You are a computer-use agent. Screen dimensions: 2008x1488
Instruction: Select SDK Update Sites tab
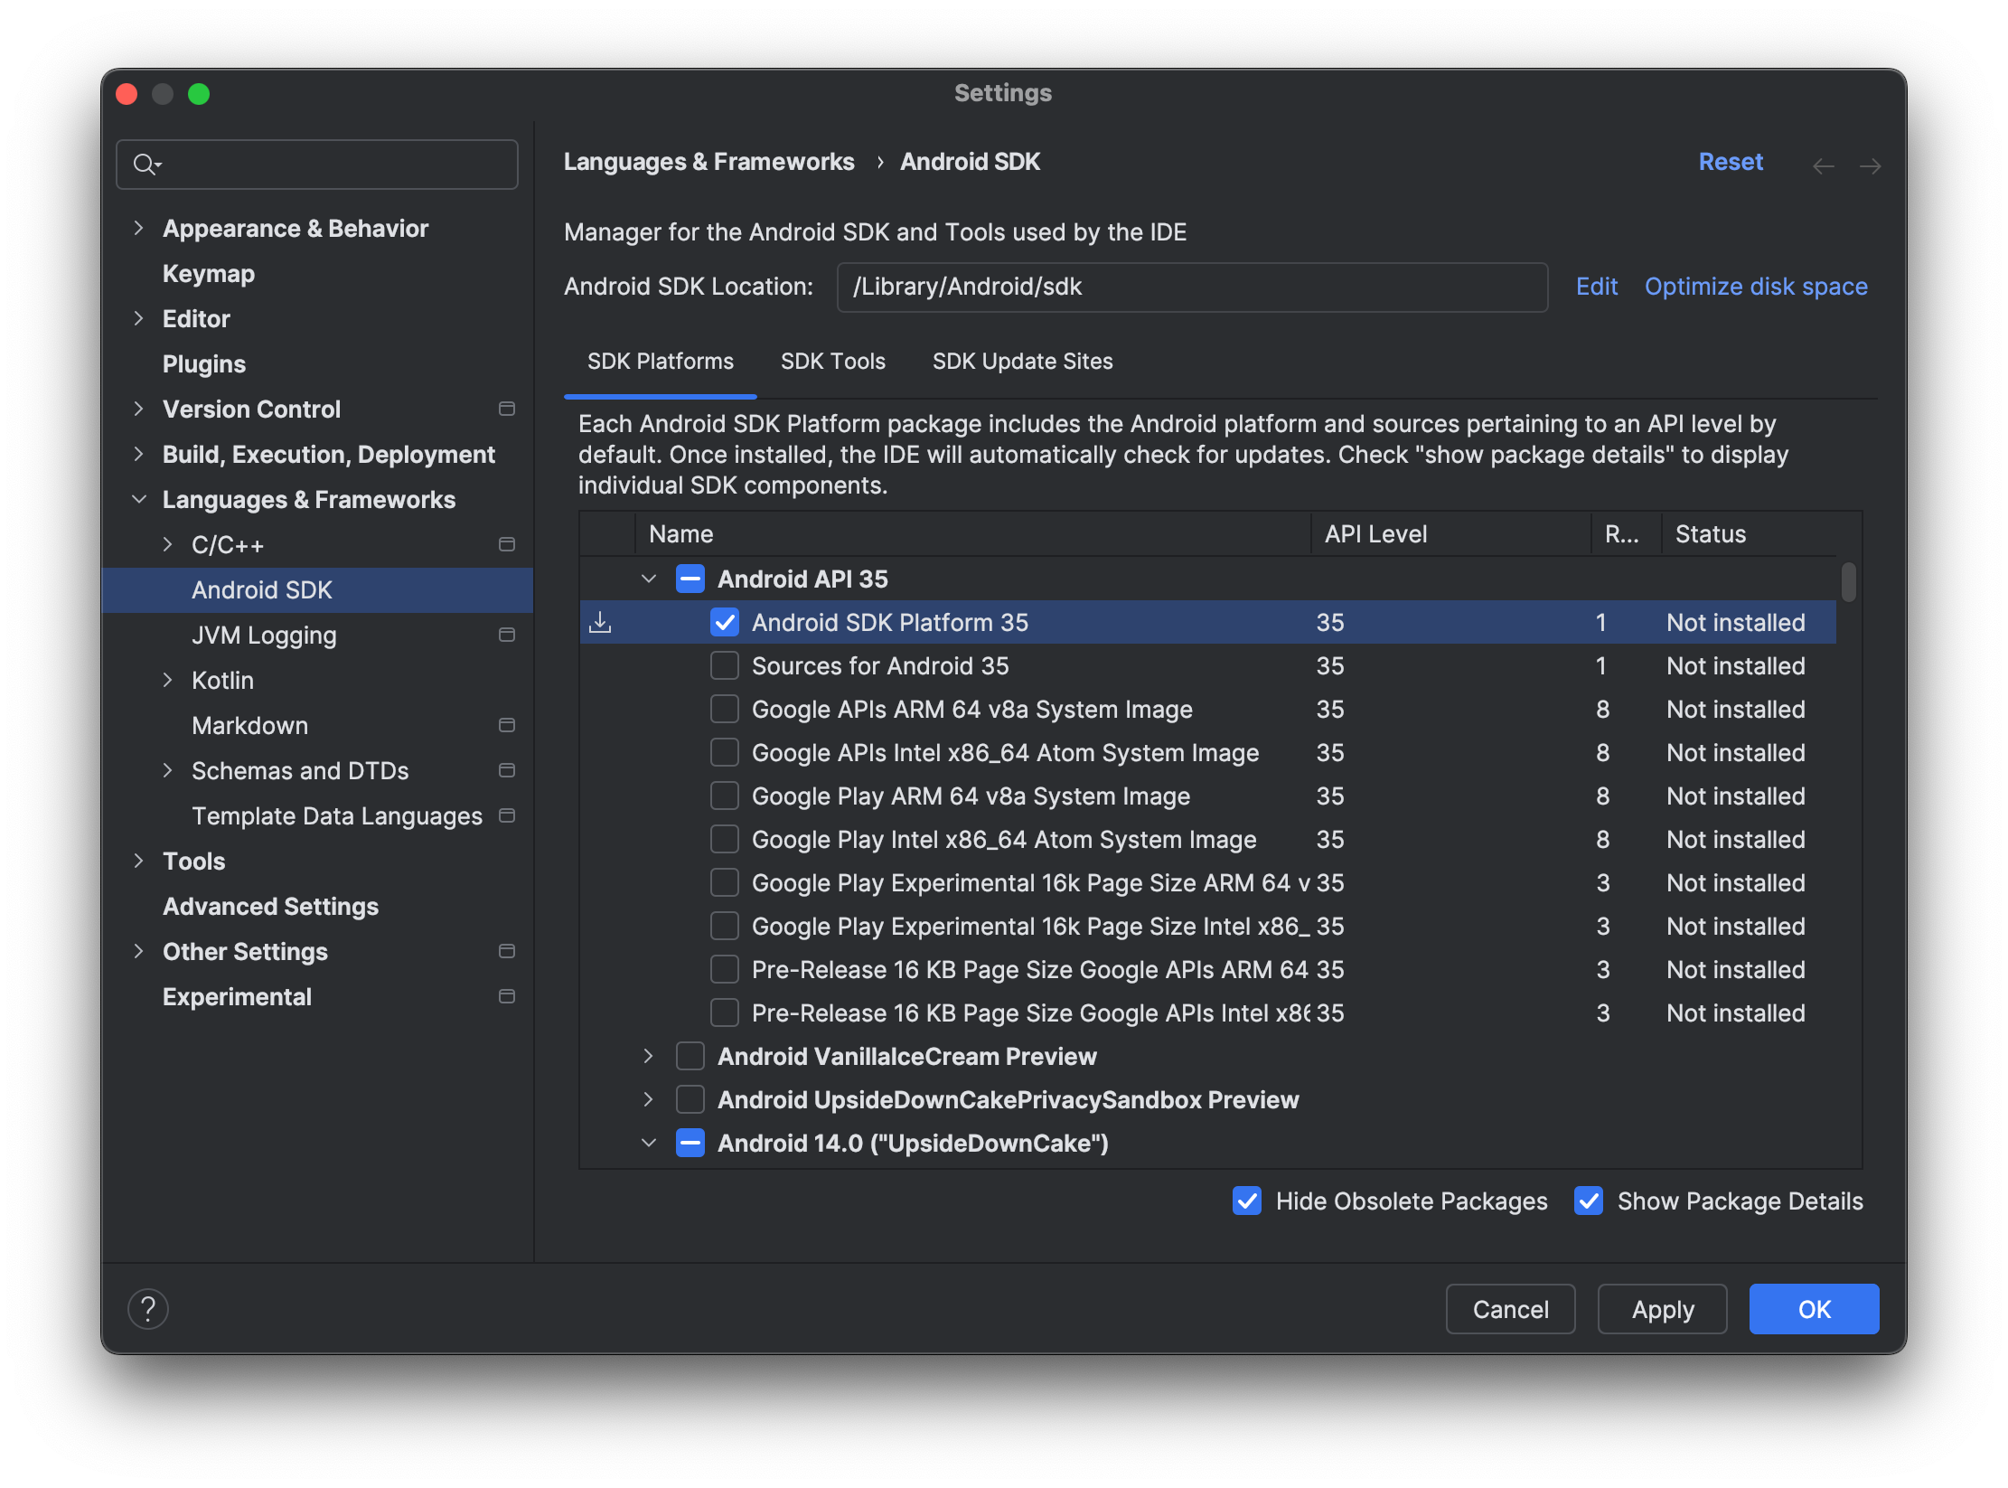pyautogui.click(x=1022, y=361)
